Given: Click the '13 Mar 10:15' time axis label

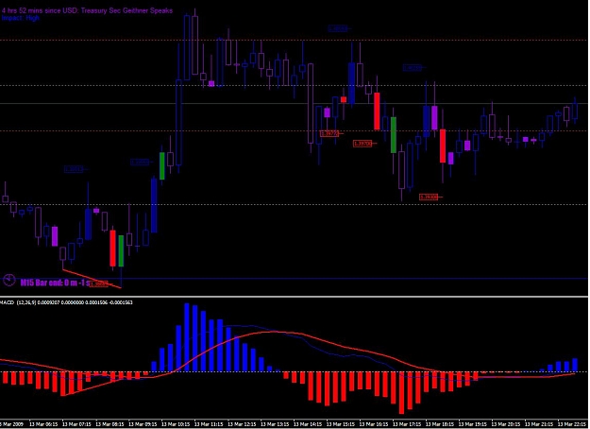Looking at the screenshot, I should click(177, 424).
